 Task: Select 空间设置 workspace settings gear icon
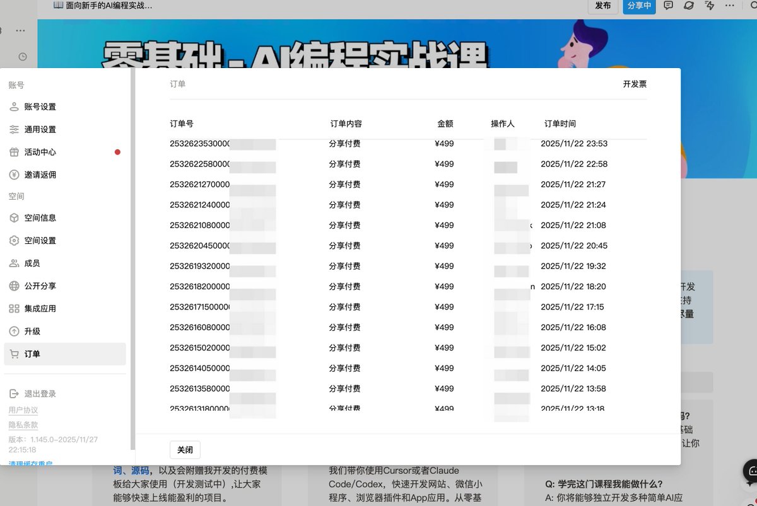click(x=44, y=240)
